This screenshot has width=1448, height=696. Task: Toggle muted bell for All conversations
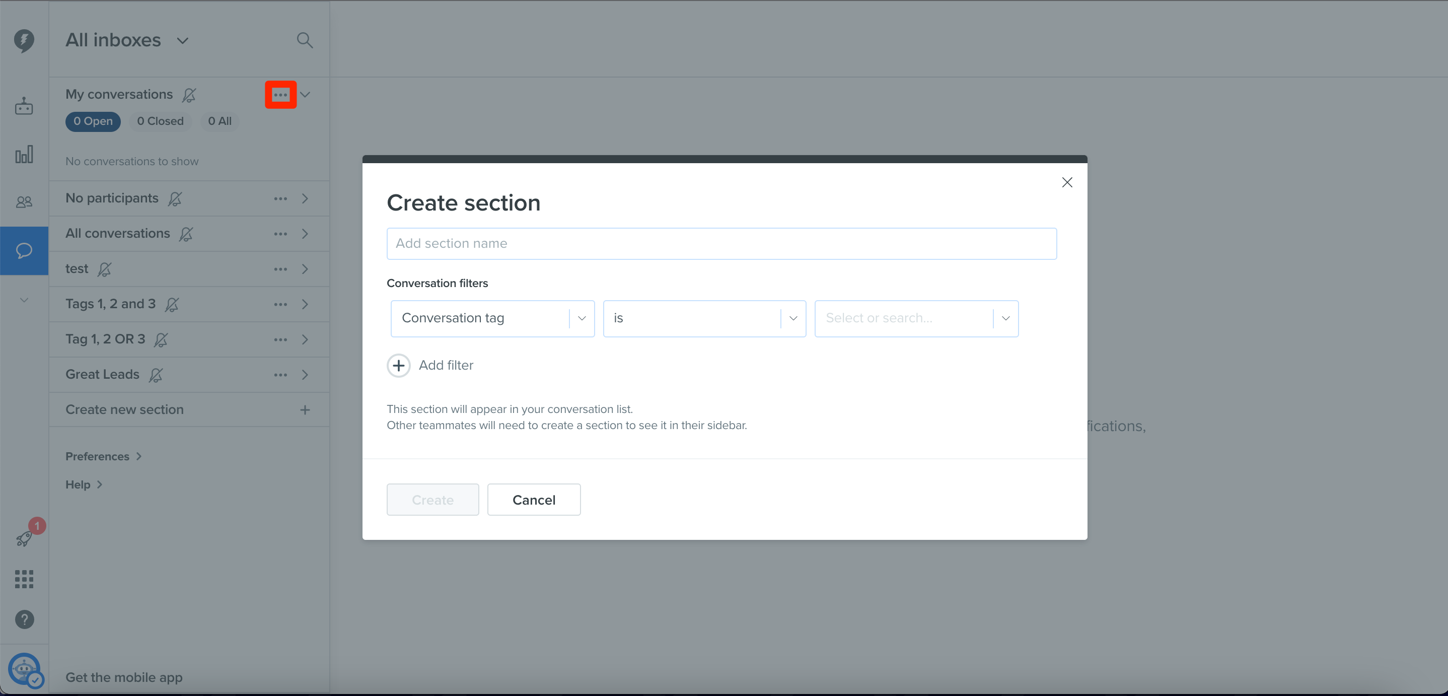point(186,234)
